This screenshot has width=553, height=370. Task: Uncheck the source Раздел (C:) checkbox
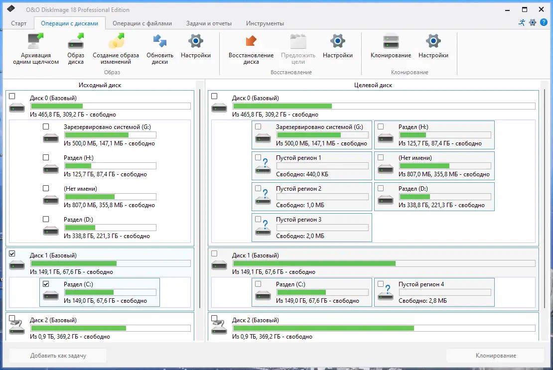pyautogui.click(x=46, y=284)
